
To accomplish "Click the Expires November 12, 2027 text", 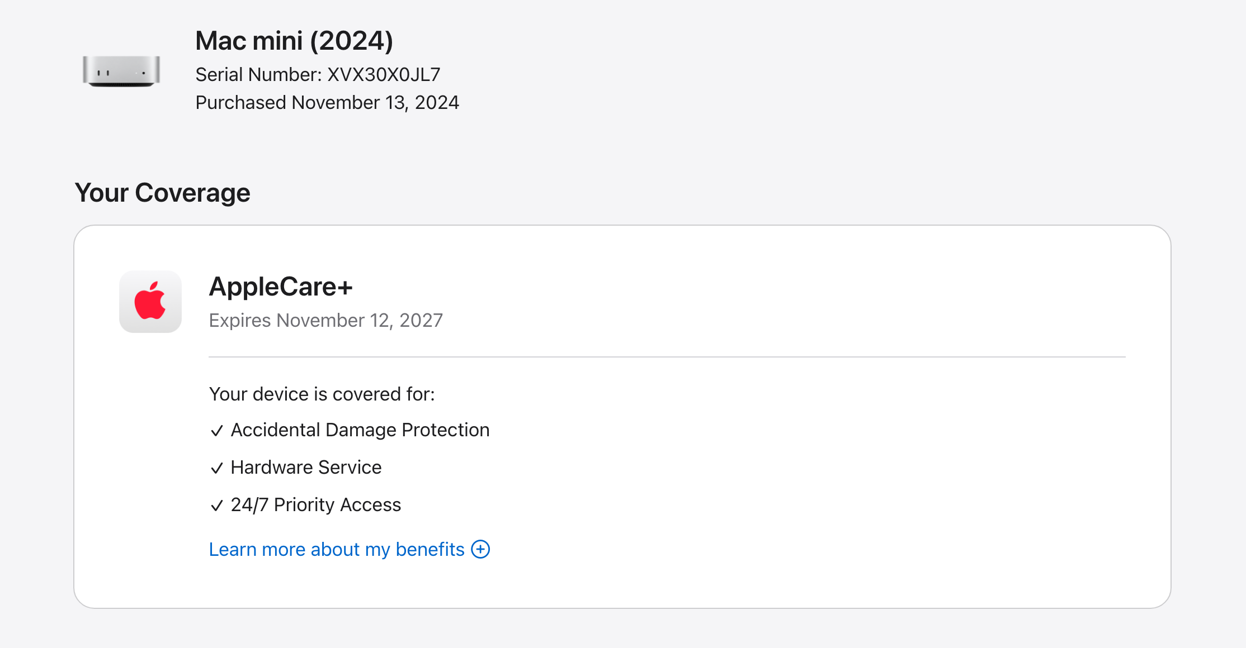I will click(x=326, y=320).
